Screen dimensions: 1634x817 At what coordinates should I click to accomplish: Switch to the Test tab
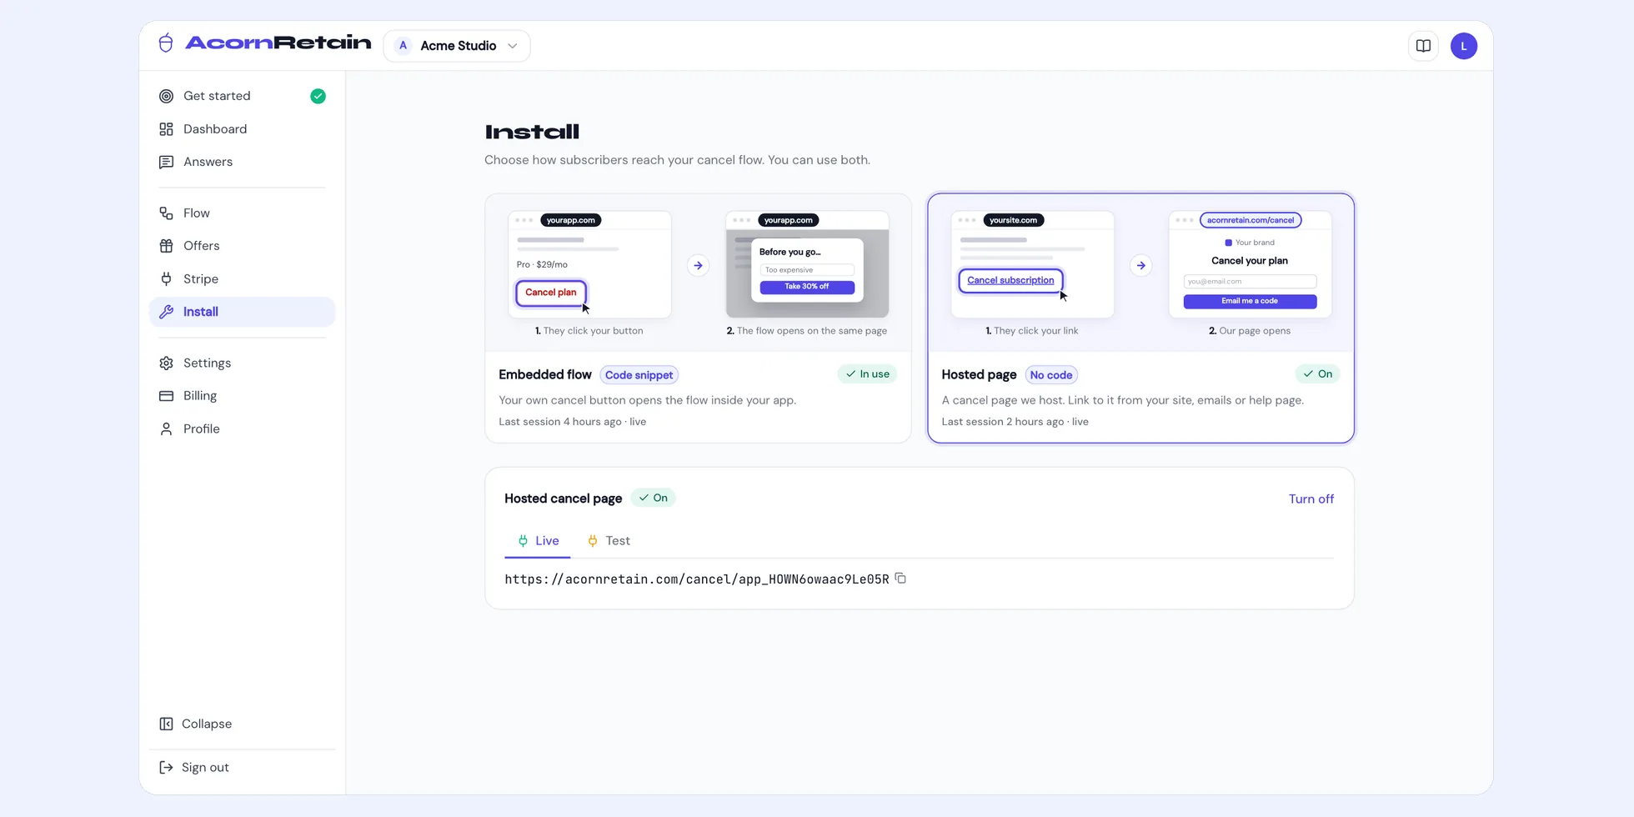click(x=609, y=541)
